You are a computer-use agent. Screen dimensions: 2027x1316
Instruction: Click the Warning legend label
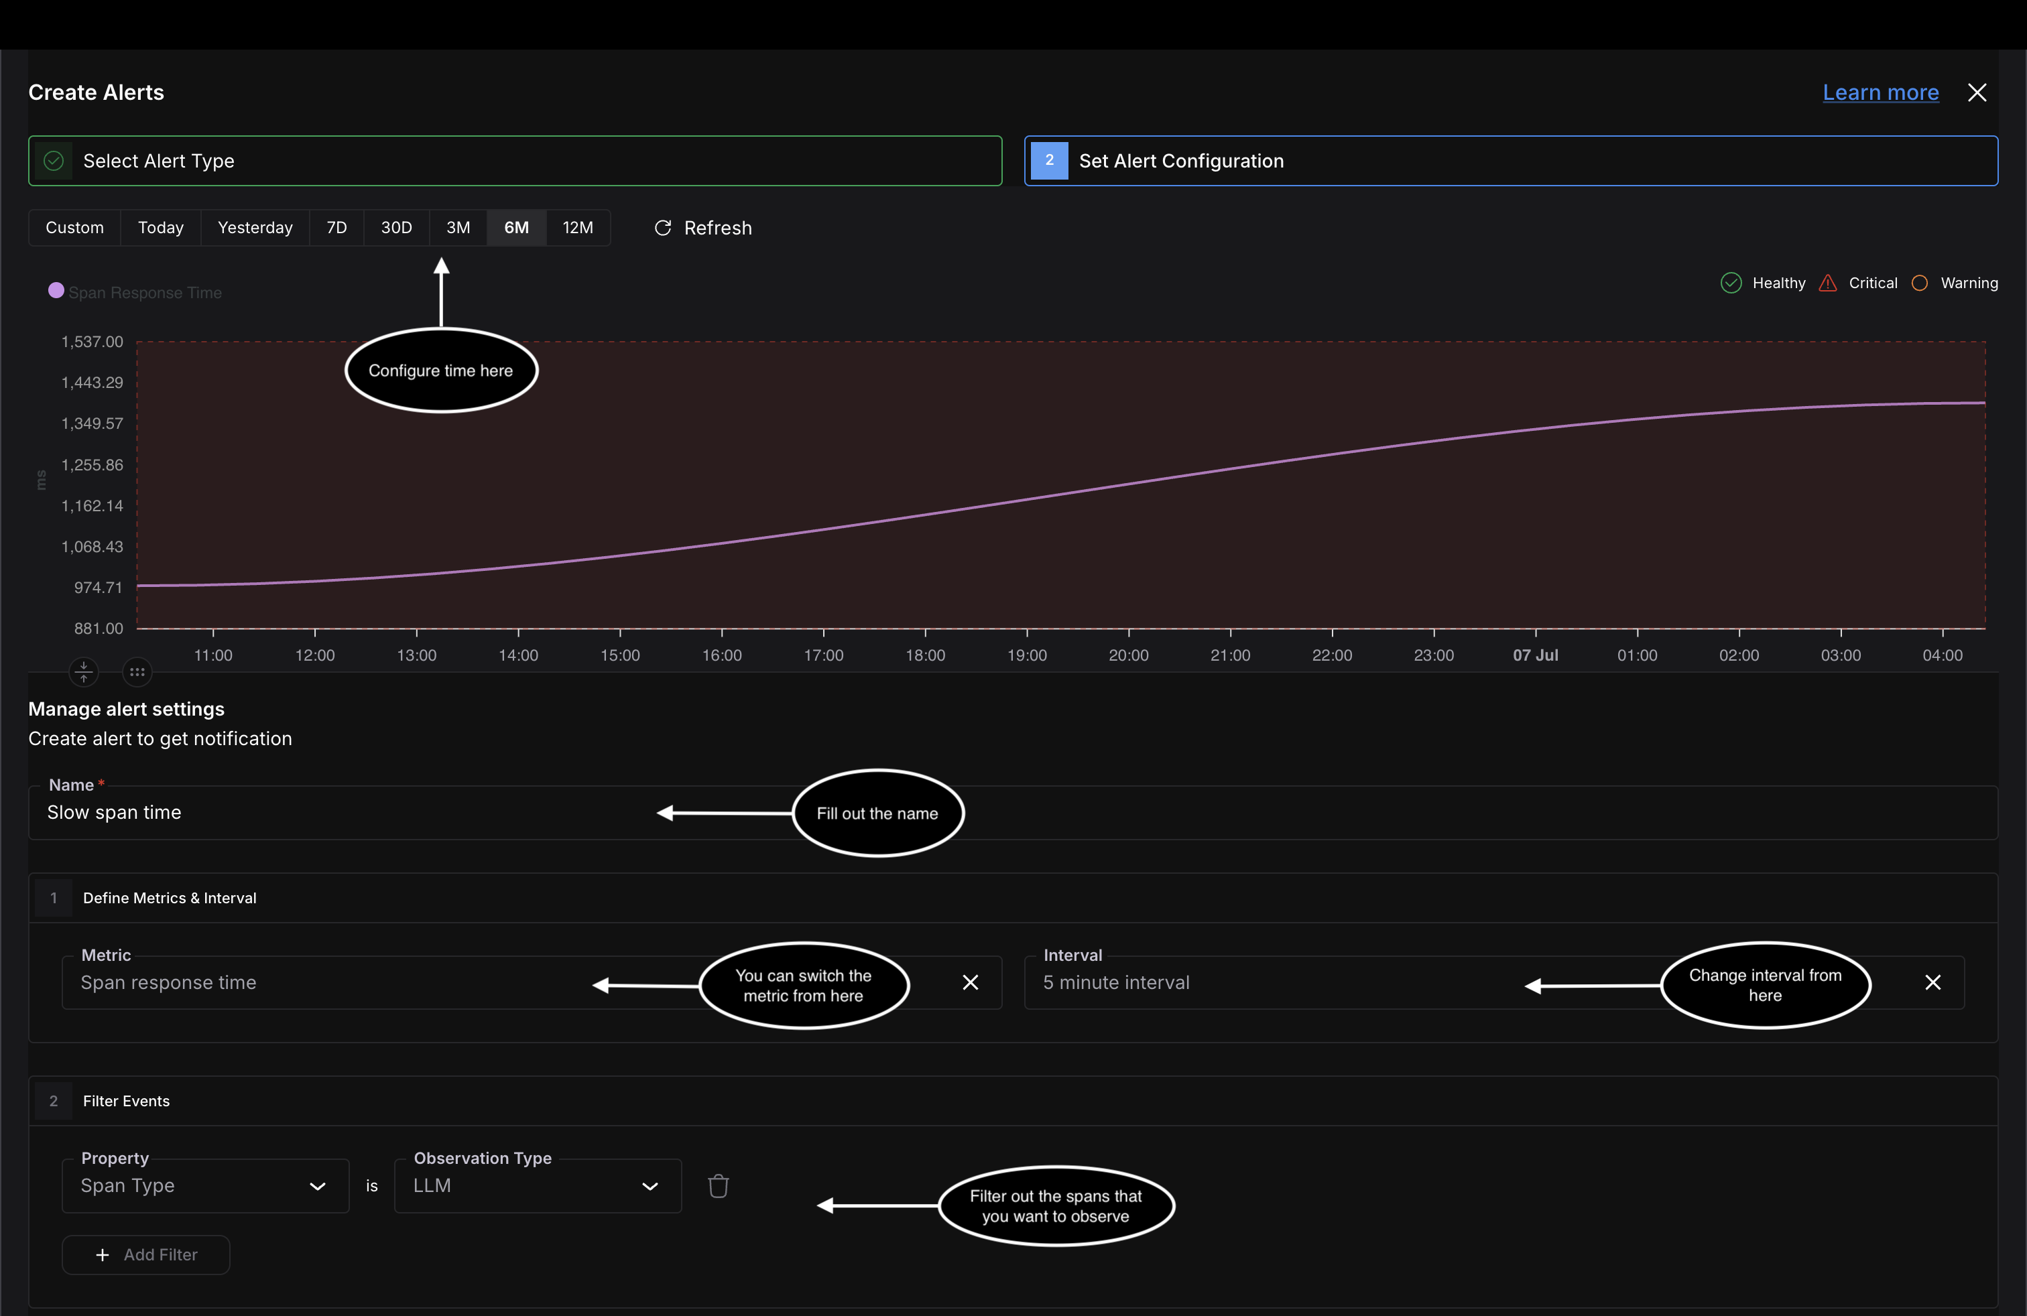[1969, 283]
